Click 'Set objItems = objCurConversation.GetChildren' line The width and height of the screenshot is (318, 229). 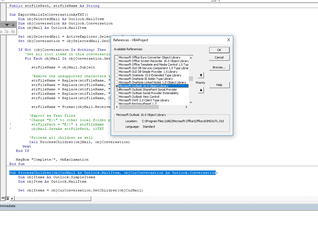point(81,190)
